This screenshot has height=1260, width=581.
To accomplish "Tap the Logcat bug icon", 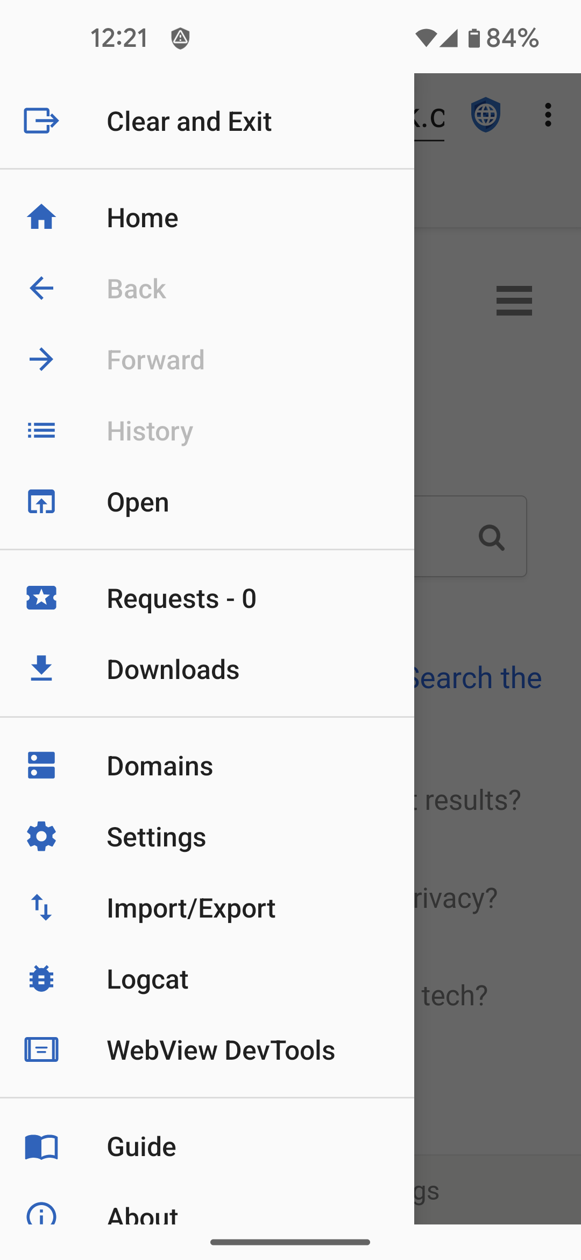I will point(41,978).
